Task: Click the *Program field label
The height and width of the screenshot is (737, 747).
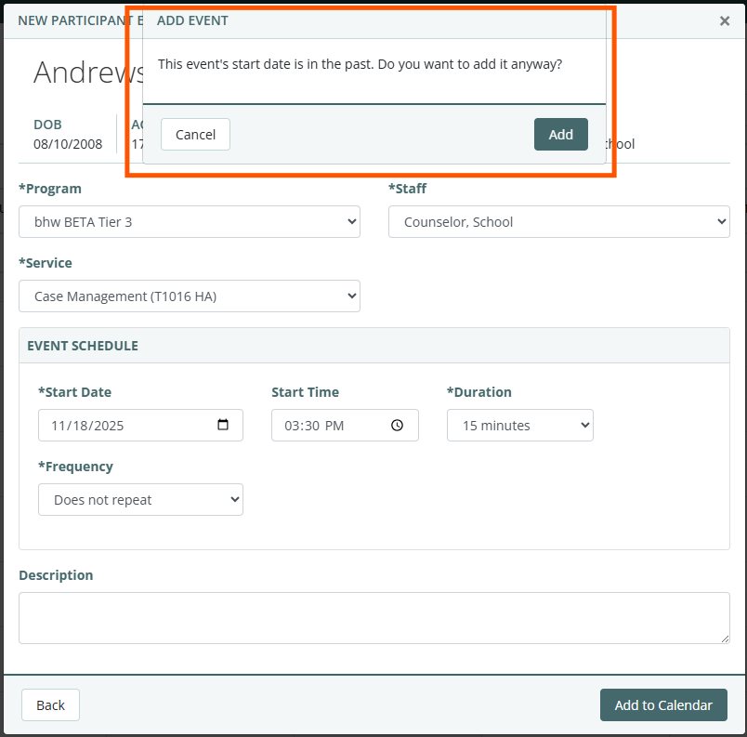Action: pos(50,189)
